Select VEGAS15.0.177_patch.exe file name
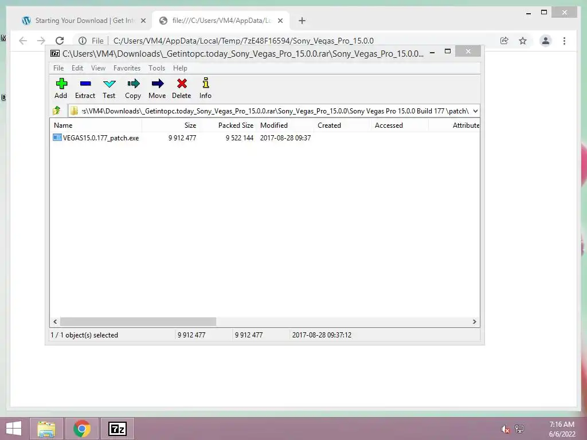Viewport: 587px width, 440px height. tap(101, 137)
